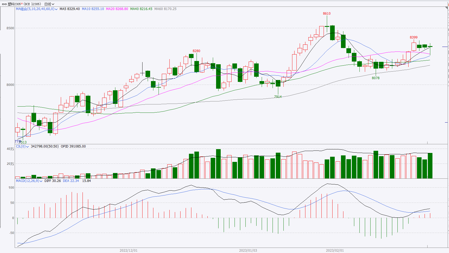Click the gray MA60 8170.25 label

165,9
